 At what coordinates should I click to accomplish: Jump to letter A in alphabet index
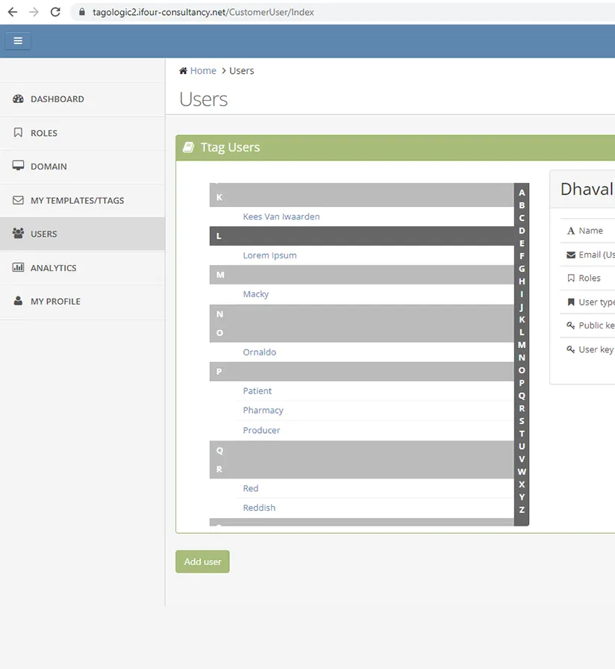[x=522, y=193]
